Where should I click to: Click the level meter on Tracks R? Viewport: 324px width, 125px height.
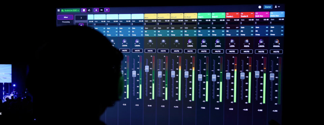(x=250, y=80)
